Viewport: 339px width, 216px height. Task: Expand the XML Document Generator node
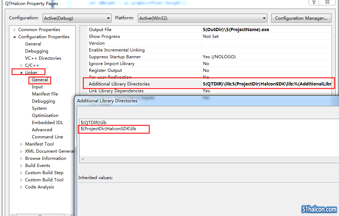21,151
